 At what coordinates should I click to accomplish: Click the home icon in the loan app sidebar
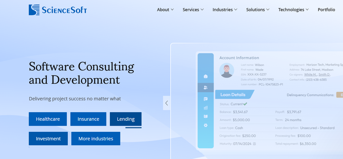[x=205, y=76]
